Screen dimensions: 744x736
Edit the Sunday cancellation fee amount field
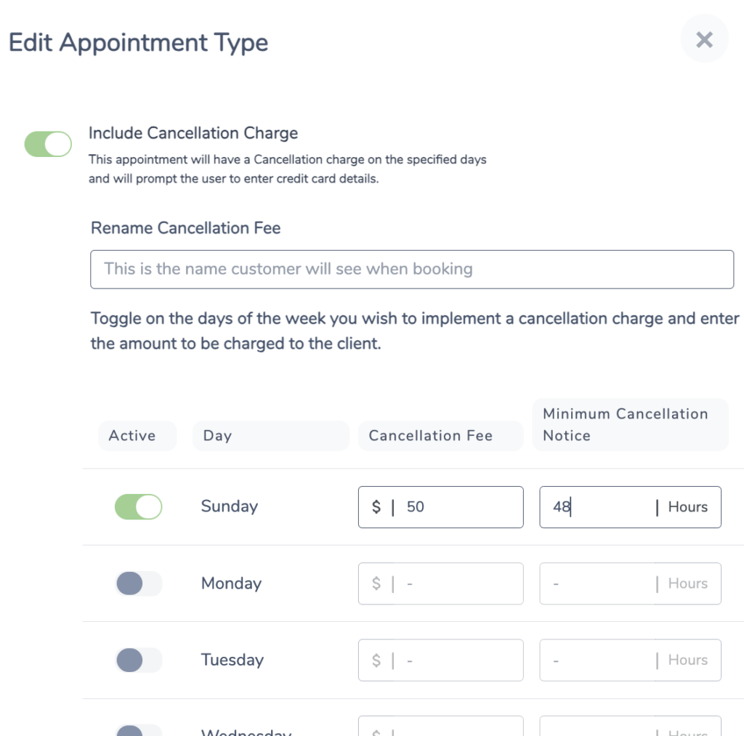(x=441, y=507)
